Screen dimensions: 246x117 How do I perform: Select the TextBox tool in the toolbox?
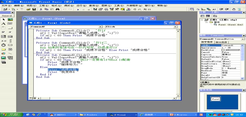[x=10, y=23]
